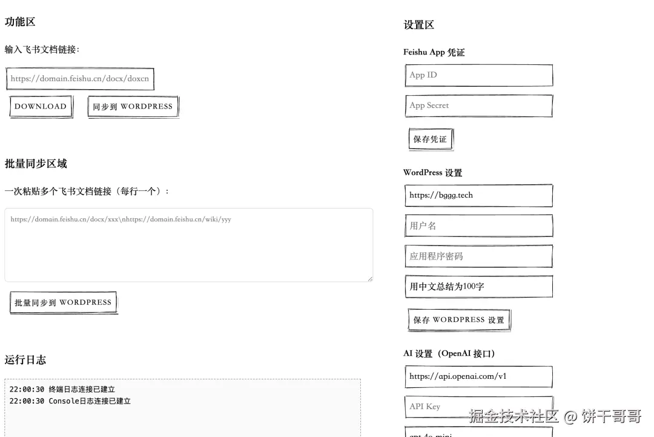Click the DOWNLOAD button
The height and width of the screenshot is (437, 654).
point(41,107)
